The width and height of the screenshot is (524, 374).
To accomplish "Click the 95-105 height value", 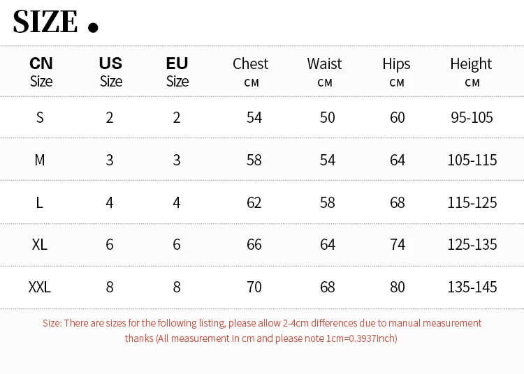I will tap(472, 117).
